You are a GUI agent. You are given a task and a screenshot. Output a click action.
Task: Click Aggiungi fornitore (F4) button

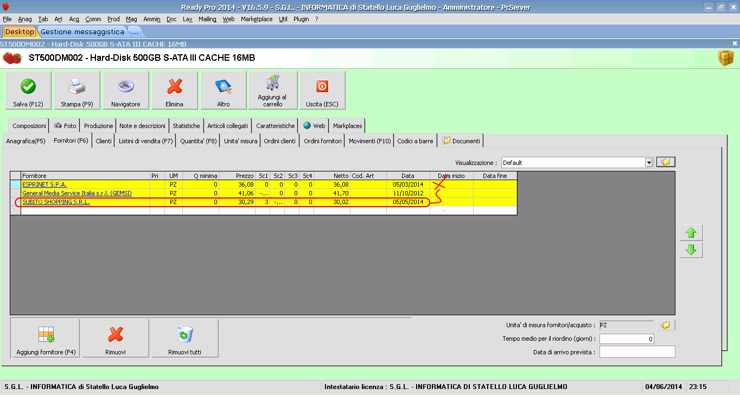46,339
